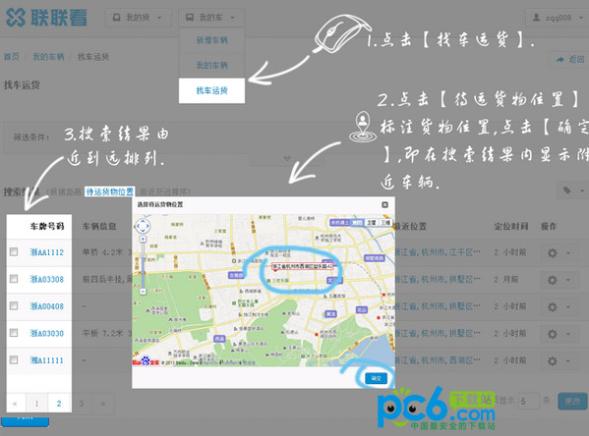The width and height of the screenshot is (589, 436).
Task: Confirm location with the 确定 button
Action: [x=376, y=378]
